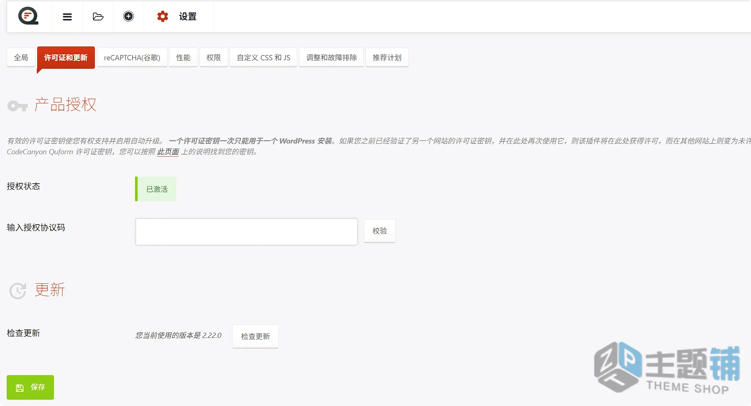
Task: Click the red settings gear icon
Action: pos(163,16)
